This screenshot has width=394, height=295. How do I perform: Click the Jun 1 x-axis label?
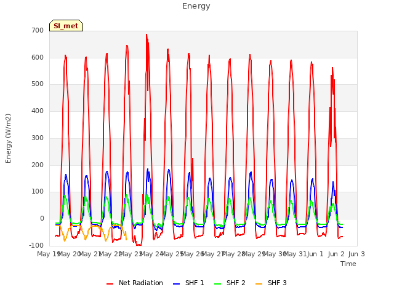pyautogui.click(x=316, y=254)
